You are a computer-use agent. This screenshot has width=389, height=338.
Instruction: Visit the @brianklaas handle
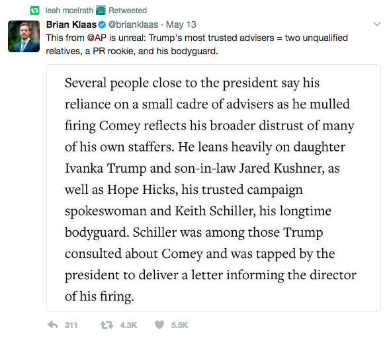[133, 24]
